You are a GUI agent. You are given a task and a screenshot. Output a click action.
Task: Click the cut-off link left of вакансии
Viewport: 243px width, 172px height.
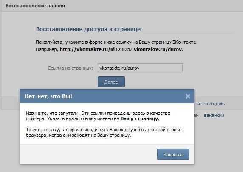tap(196, 115)
